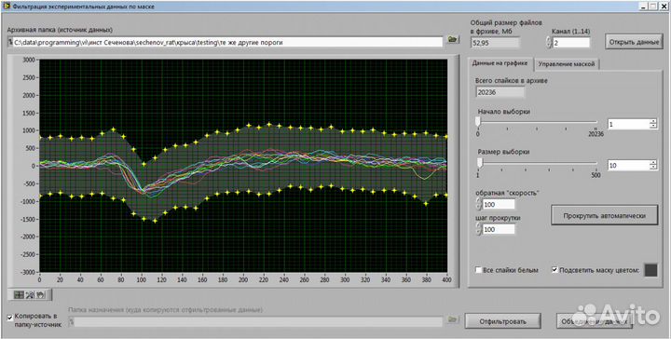Click the merge data button next to 'Отфильтровать'
671x339 pixels.
point(594,321)
